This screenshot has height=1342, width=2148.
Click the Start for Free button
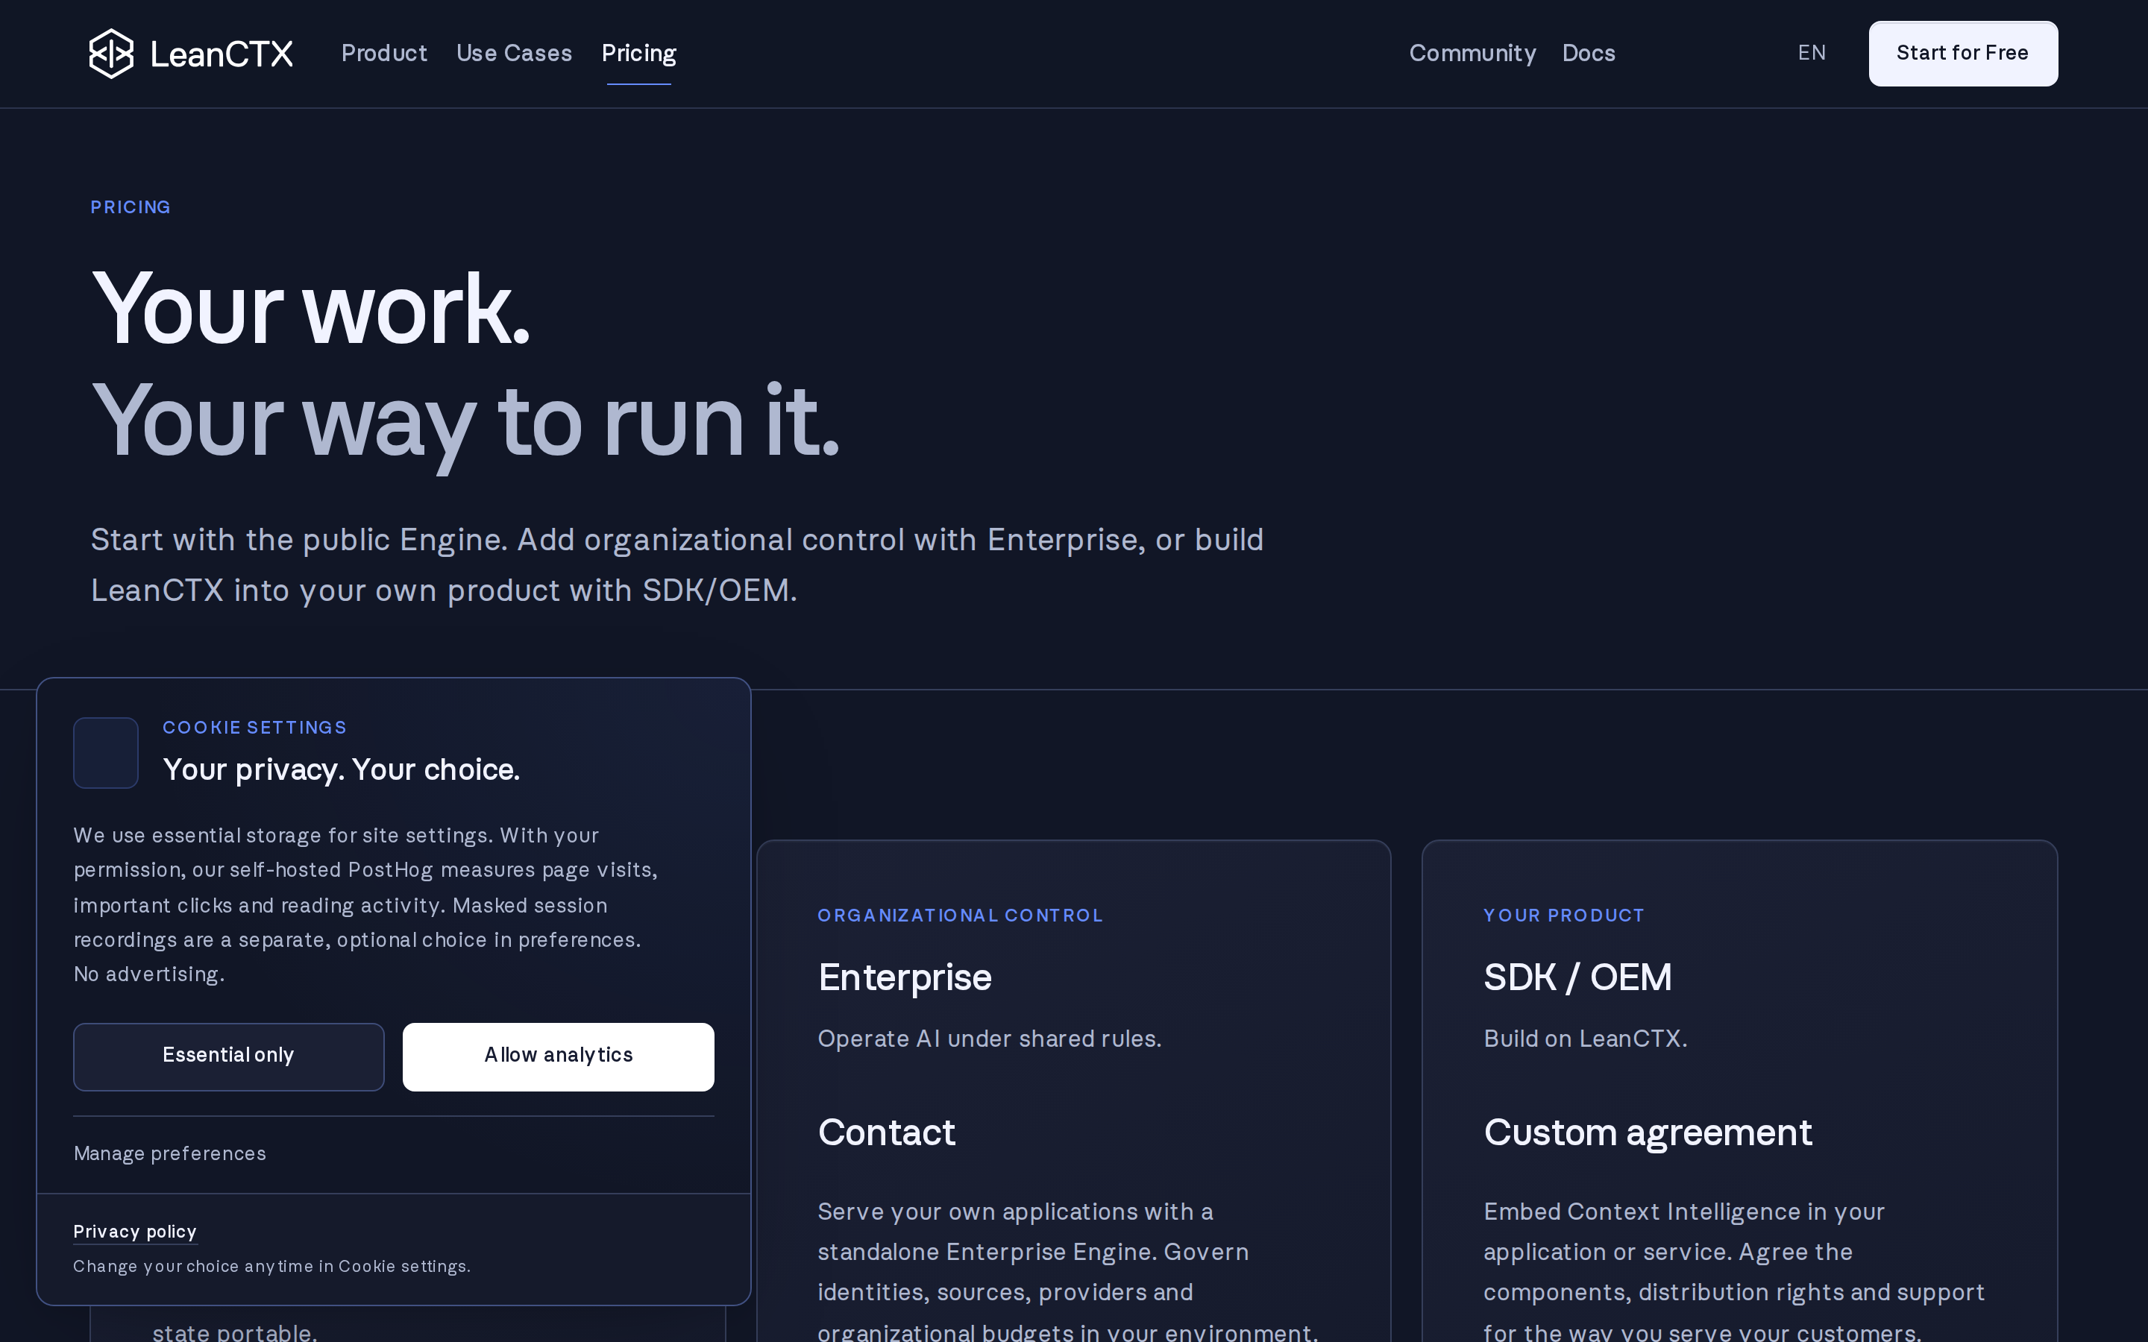(1962, 53)
